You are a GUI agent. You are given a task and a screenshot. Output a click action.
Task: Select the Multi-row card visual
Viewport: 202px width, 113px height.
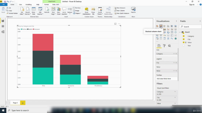pyautogui.click(x=172, y=35)
